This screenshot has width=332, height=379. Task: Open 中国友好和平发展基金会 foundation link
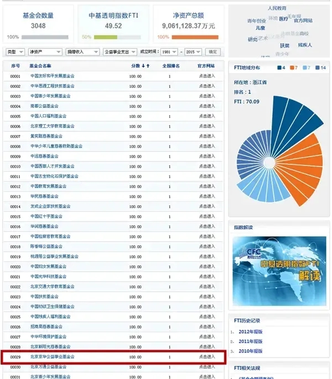(52, 76)
